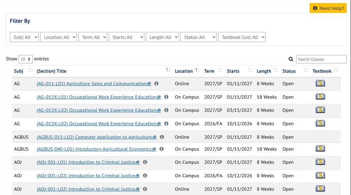Open the Textbook Cost: All dropdown
The height and width of the screenshot is (195, 351).
click(x=242, y=37)
